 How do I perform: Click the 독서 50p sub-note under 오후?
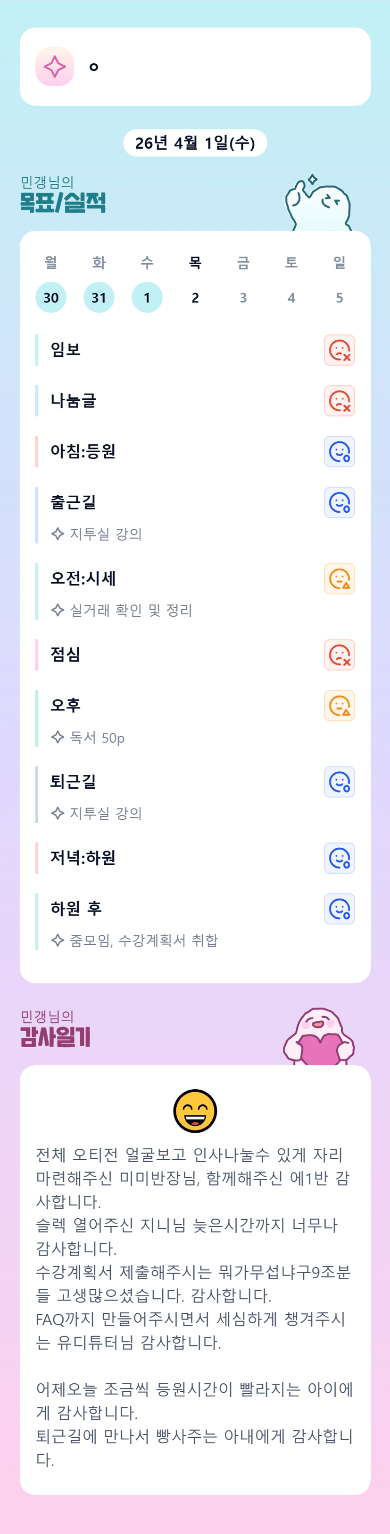97,738
